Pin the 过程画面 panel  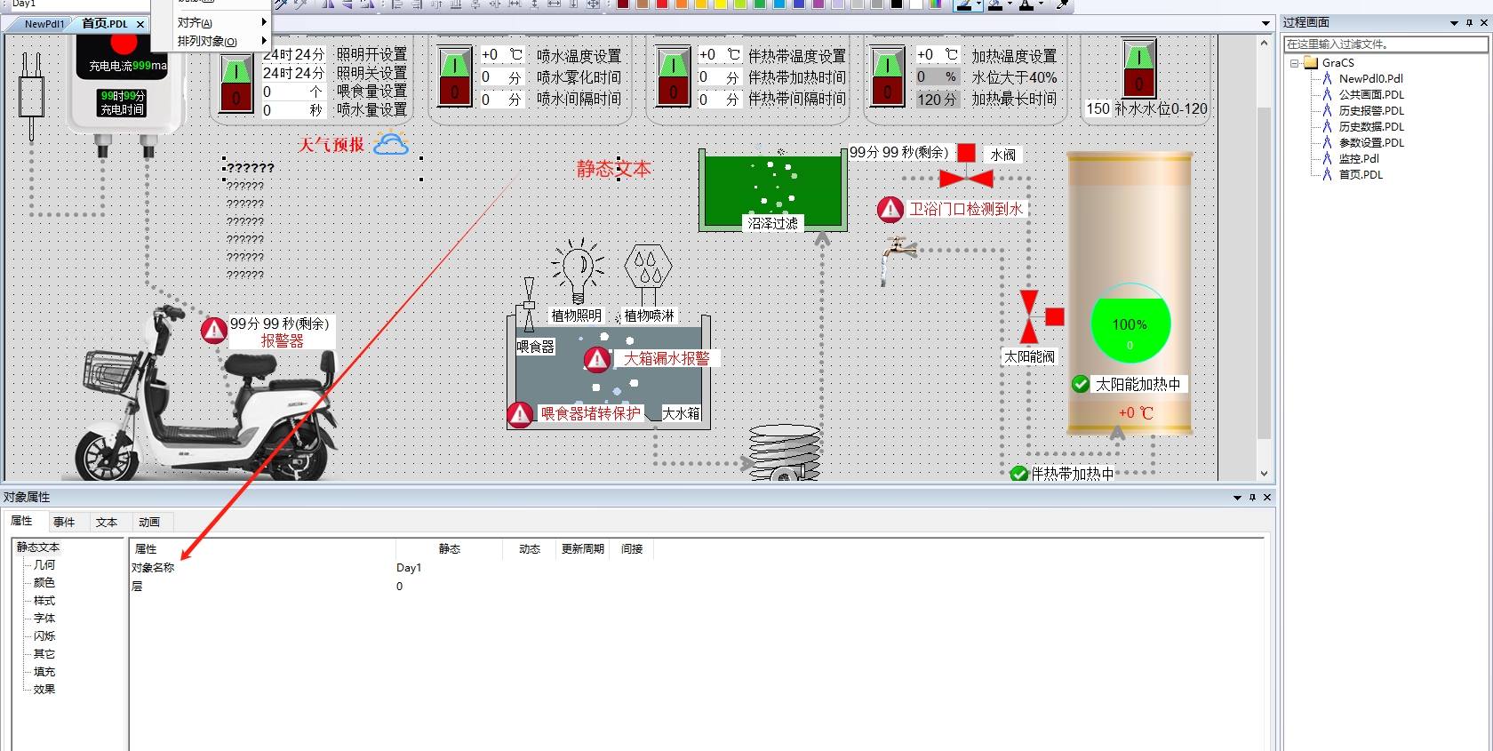[x=1469, y=23]
